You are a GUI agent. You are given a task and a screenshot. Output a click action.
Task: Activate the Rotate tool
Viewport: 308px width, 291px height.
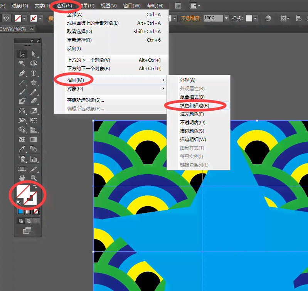(x=22, y=111)
